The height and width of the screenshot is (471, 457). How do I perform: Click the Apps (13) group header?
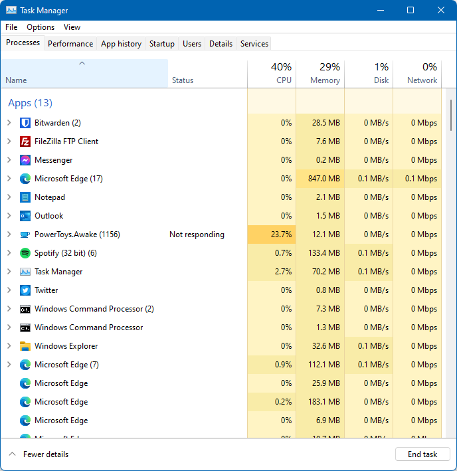click(x=30, y=103)
